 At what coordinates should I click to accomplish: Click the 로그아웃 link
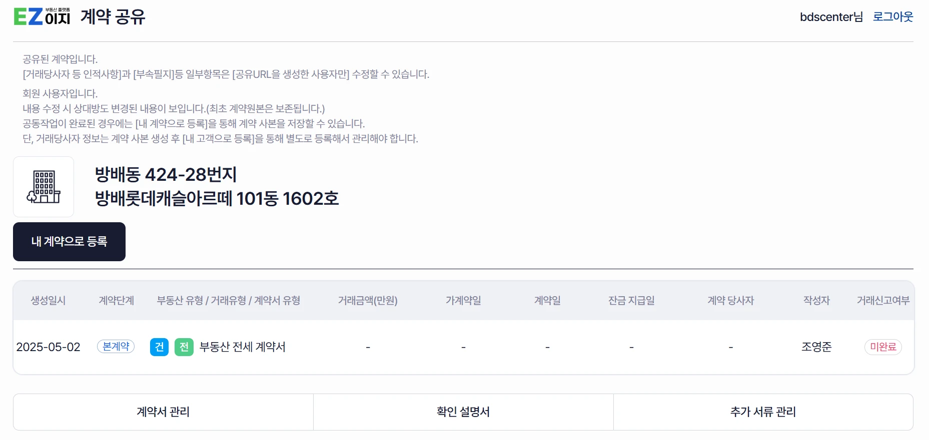(893, 17)
